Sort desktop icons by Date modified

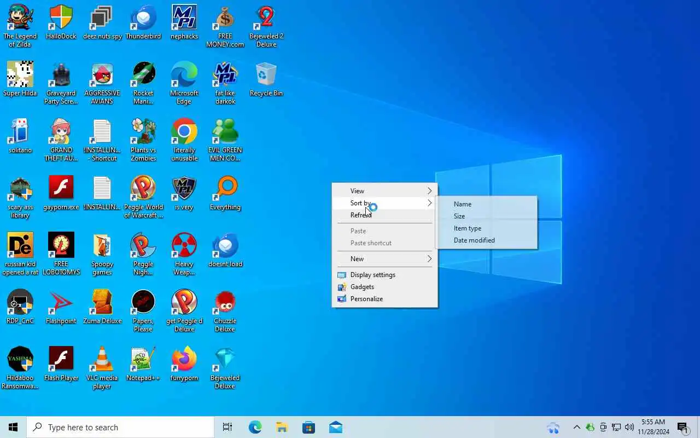tap(487, 240)
